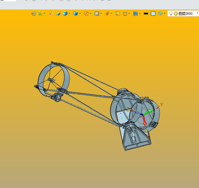Click the black line color swatch
The image size is (199, 188).
pos(146,13)
